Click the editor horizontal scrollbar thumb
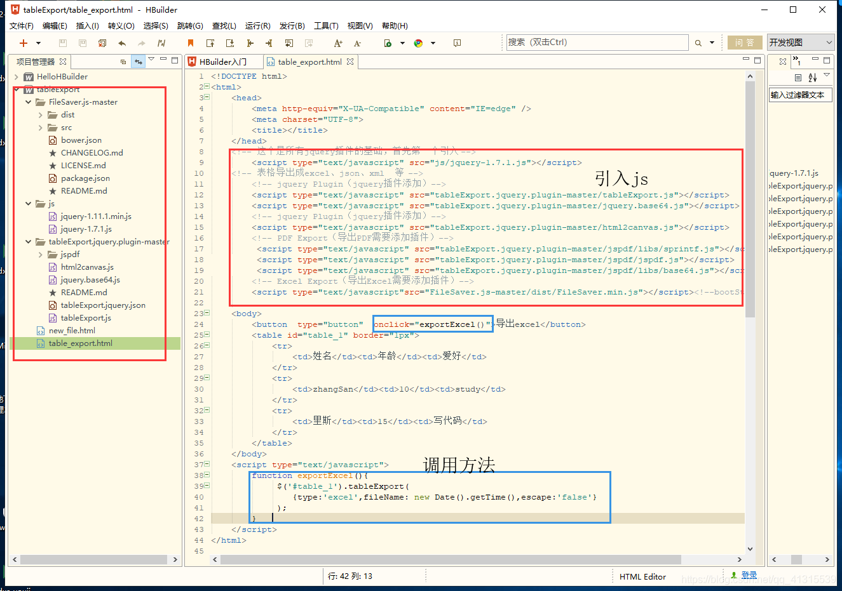The height and width of the screenshot is (591, 842). pyautogui.click(x=451, y=560)
